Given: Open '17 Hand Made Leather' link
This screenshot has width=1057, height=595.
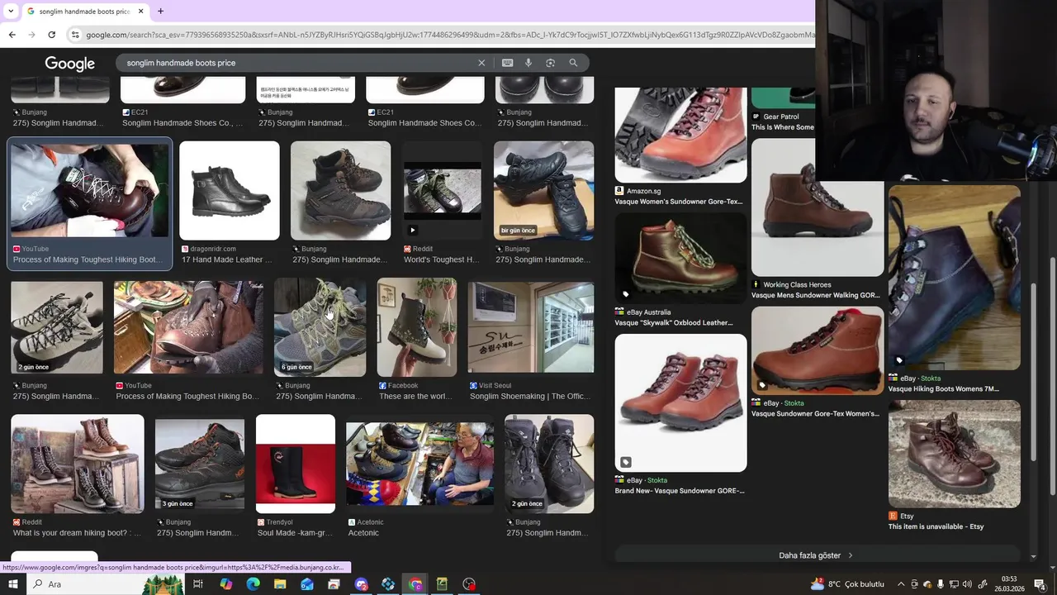Looking at the screenshot, I should point(226,259).
